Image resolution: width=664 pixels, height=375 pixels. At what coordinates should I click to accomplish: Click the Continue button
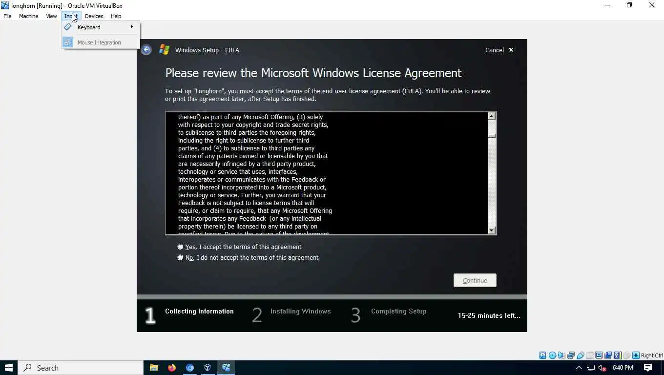click(x=475, y=280)
